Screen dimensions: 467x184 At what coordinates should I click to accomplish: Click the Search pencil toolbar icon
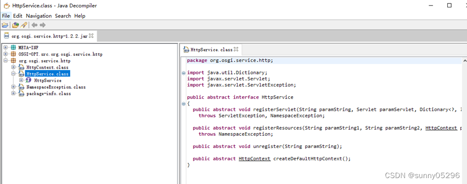click(x=24, y=25)
